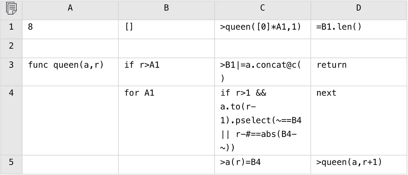
Task: Select row 2 header
Action: pos(11,48)
